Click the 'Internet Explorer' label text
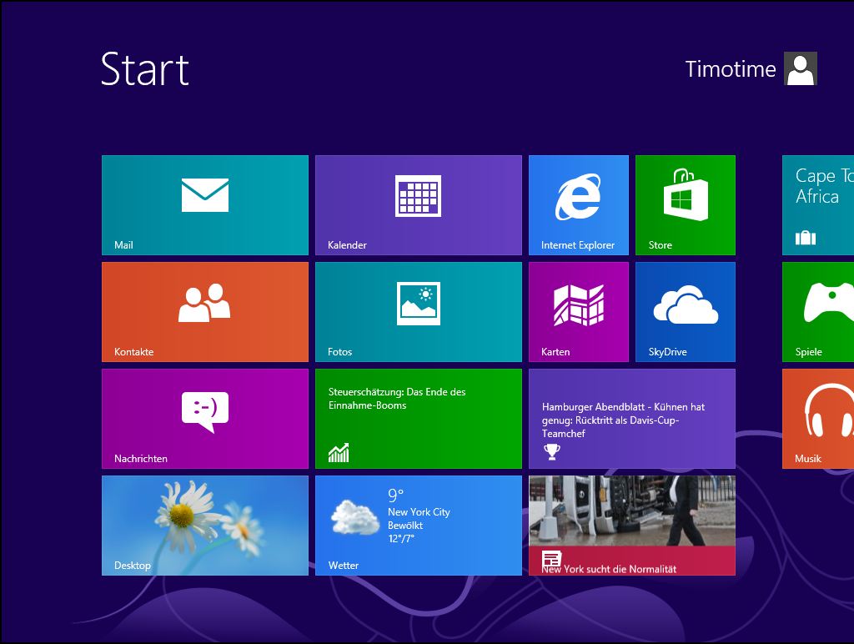Viewport: 854px width, 644px height. coord(578,245)
